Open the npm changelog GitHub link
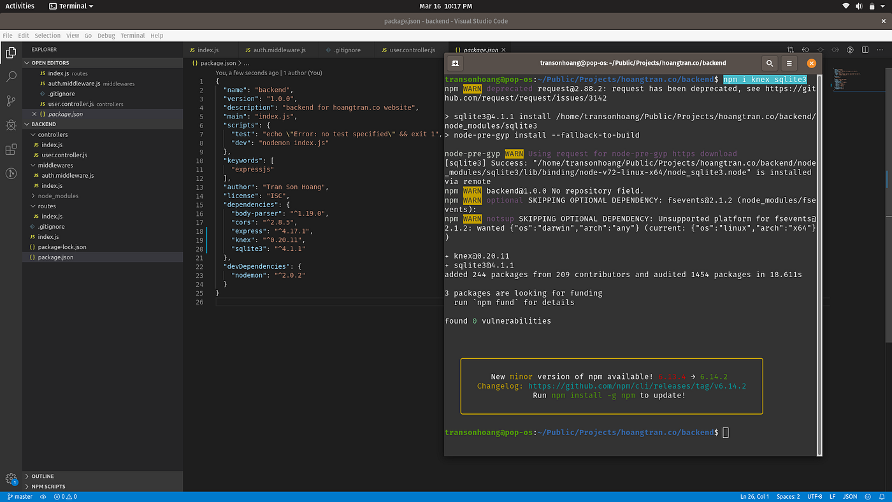 click(x=637, y=386)
